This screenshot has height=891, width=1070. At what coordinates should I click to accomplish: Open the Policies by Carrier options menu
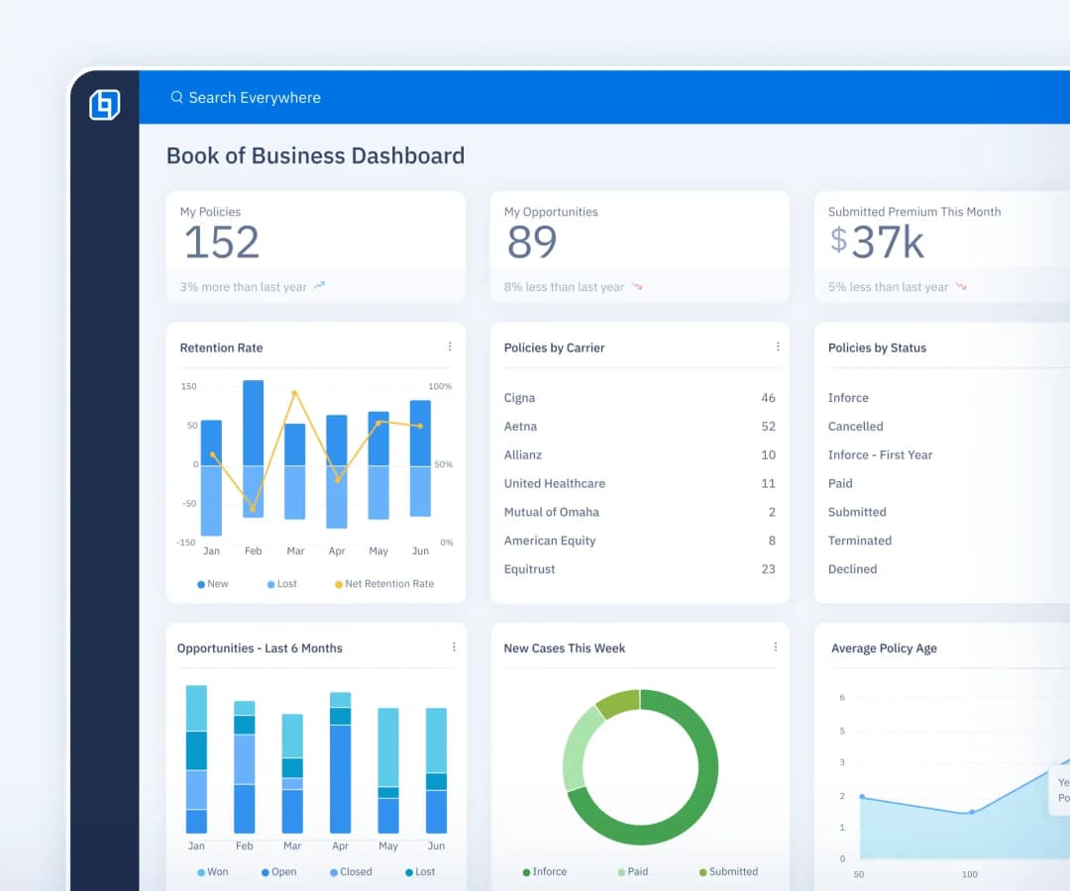pos(778,346)
